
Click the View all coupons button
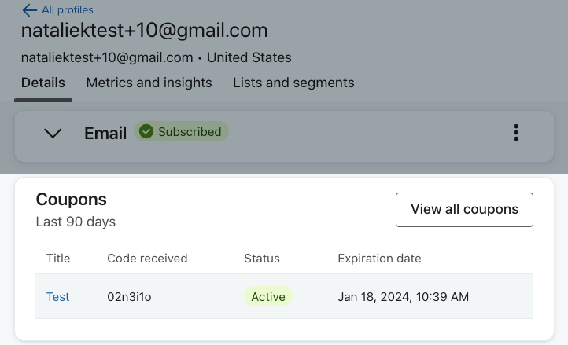click(x=464, y=210)
